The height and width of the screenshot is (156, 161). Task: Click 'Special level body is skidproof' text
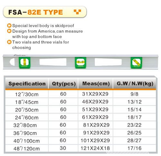pyautogui.click(x=43, y=26)
